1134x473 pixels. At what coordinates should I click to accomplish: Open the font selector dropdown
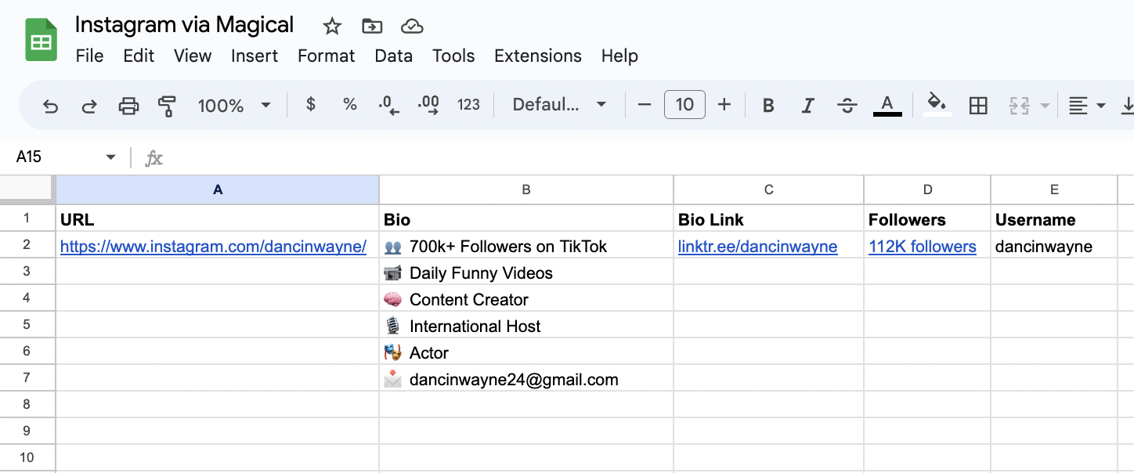558,104
